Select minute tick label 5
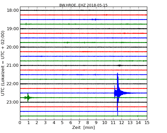 (x=62, y=123)
